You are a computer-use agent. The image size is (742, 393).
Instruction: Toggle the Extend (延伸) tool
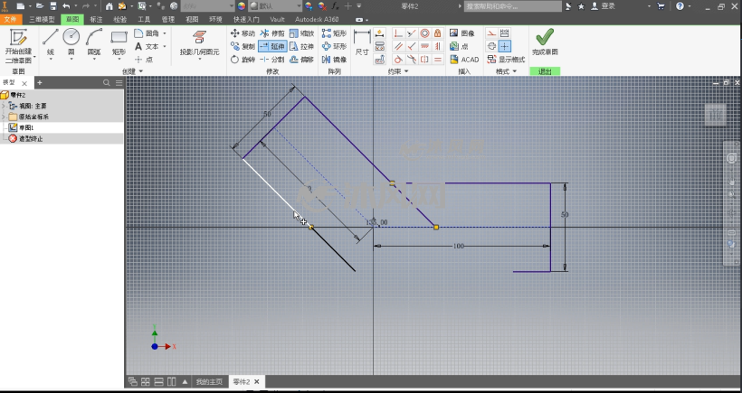pos(272,46)
